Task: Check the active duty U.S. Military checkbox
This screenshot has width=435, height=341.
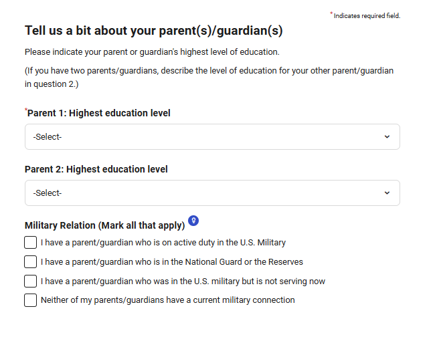Action: (x=31, y=243)
